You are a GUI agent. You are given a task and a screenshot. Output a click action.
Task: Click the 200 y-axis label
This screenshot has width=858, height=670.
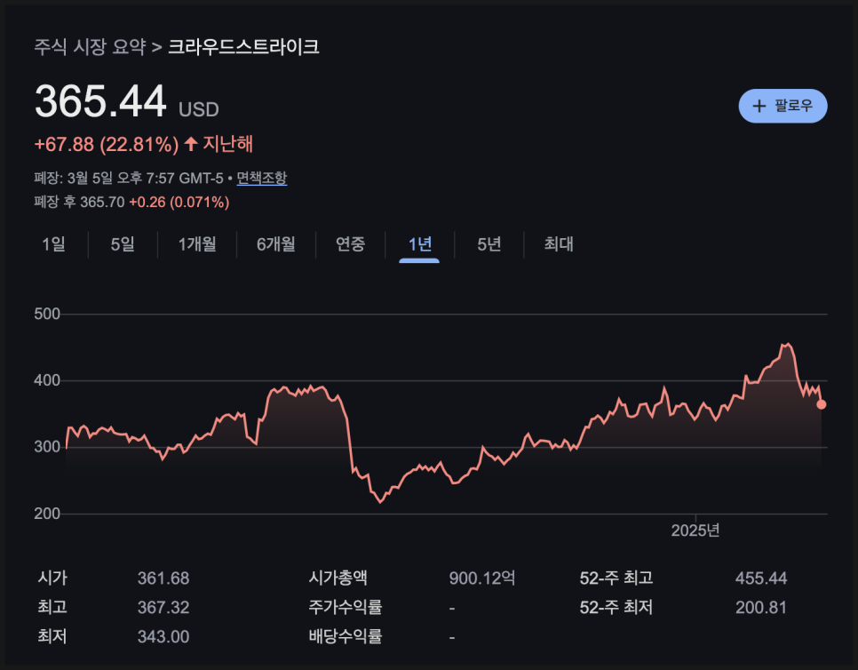tap(47, 514)
